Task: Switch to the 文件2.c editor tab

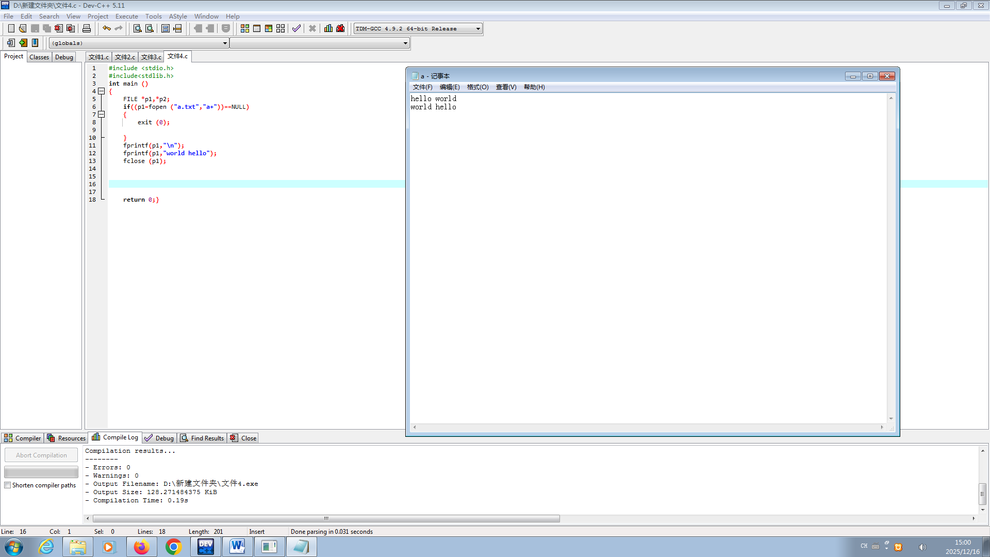Action: pyautogui.click(x=125, y=57)
